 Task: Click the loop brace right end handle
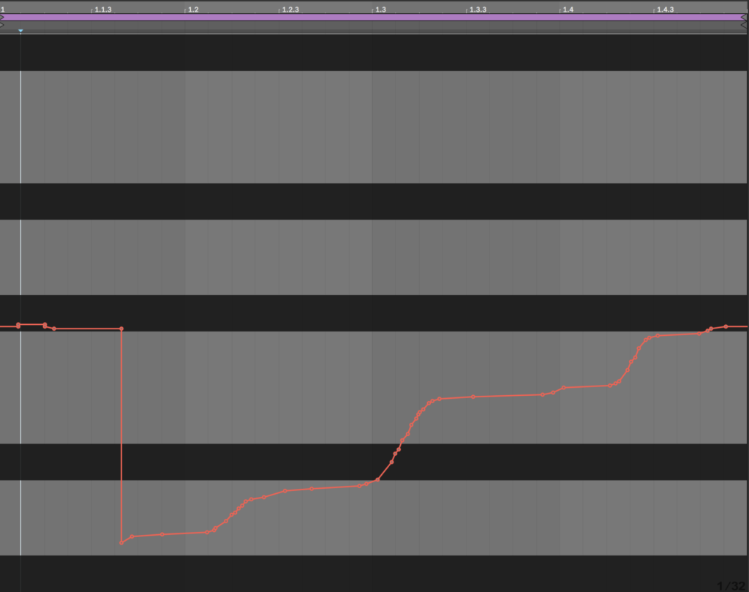tap(745, 17)
